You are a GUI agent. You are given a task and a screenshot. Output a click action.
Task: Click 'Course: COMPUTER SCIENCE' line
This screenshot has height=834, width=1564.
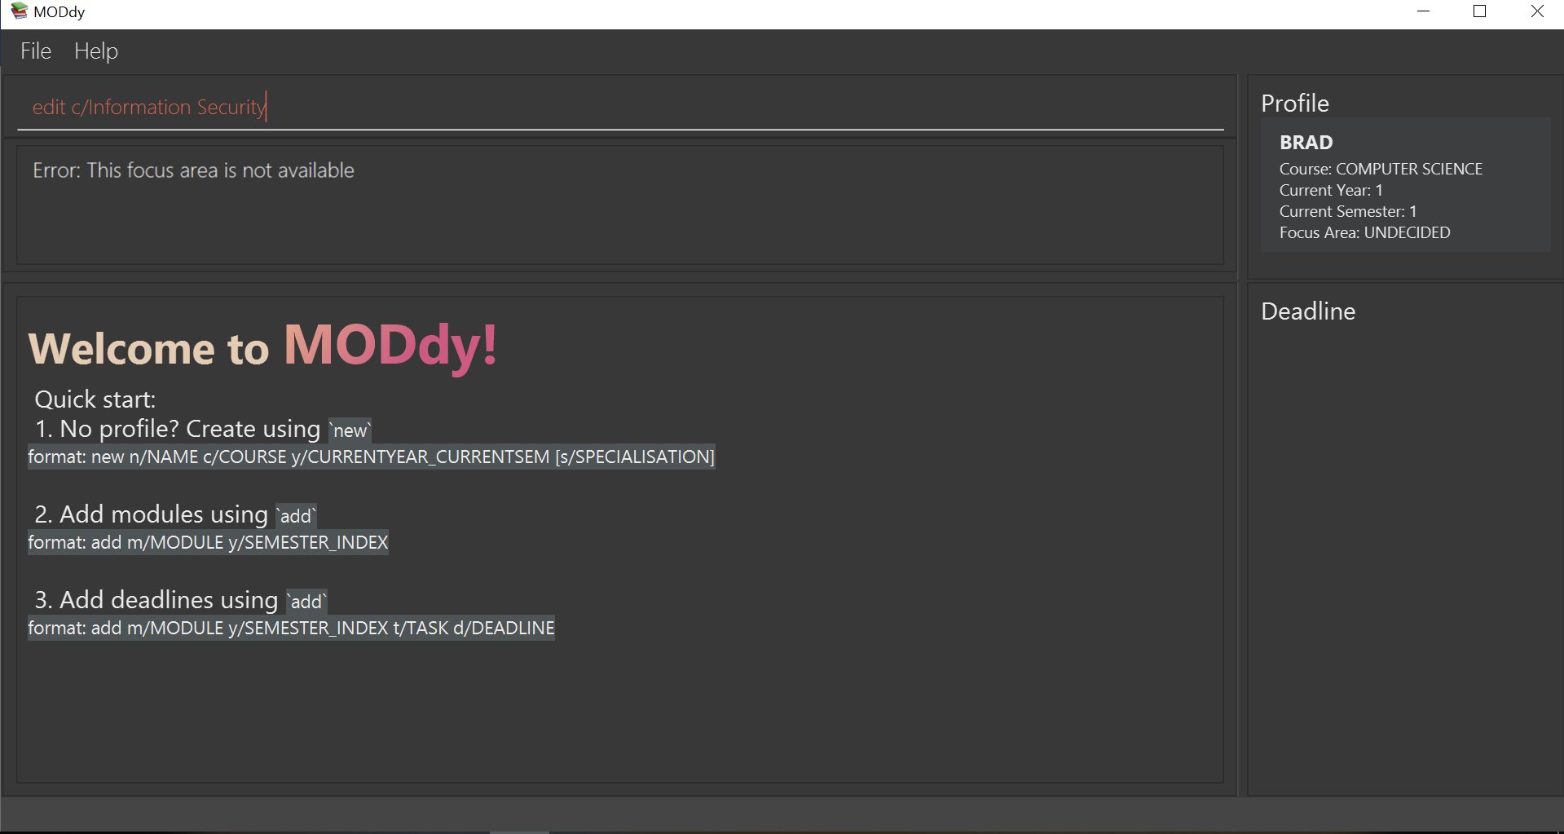1381,169
